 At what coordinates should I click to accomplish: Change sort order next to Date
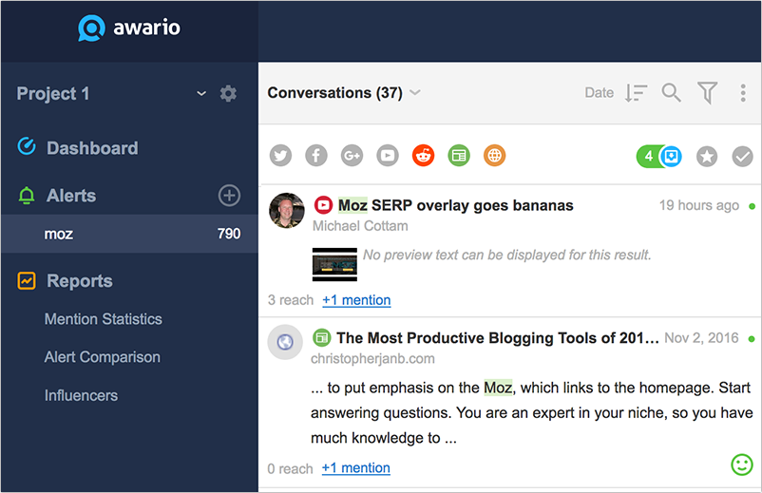pos(636,92)
